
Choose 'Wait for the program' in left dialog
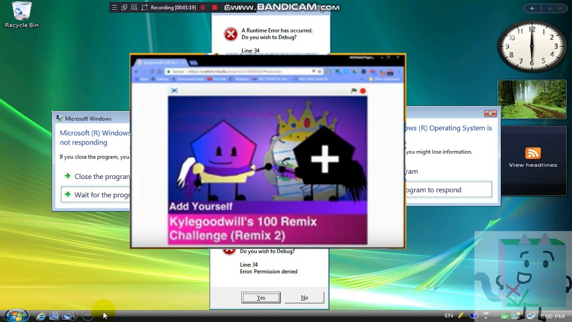[x=96, y=195]
